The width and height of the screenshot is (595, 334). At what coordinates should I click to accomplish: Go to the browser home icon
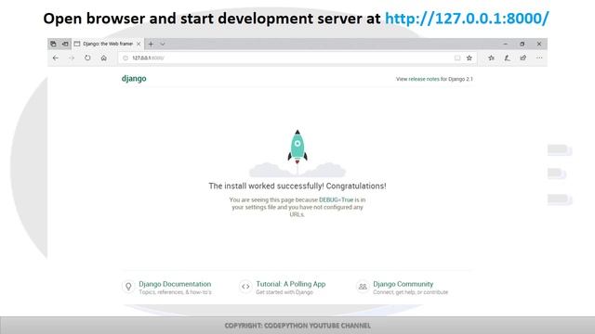(103, 58)
